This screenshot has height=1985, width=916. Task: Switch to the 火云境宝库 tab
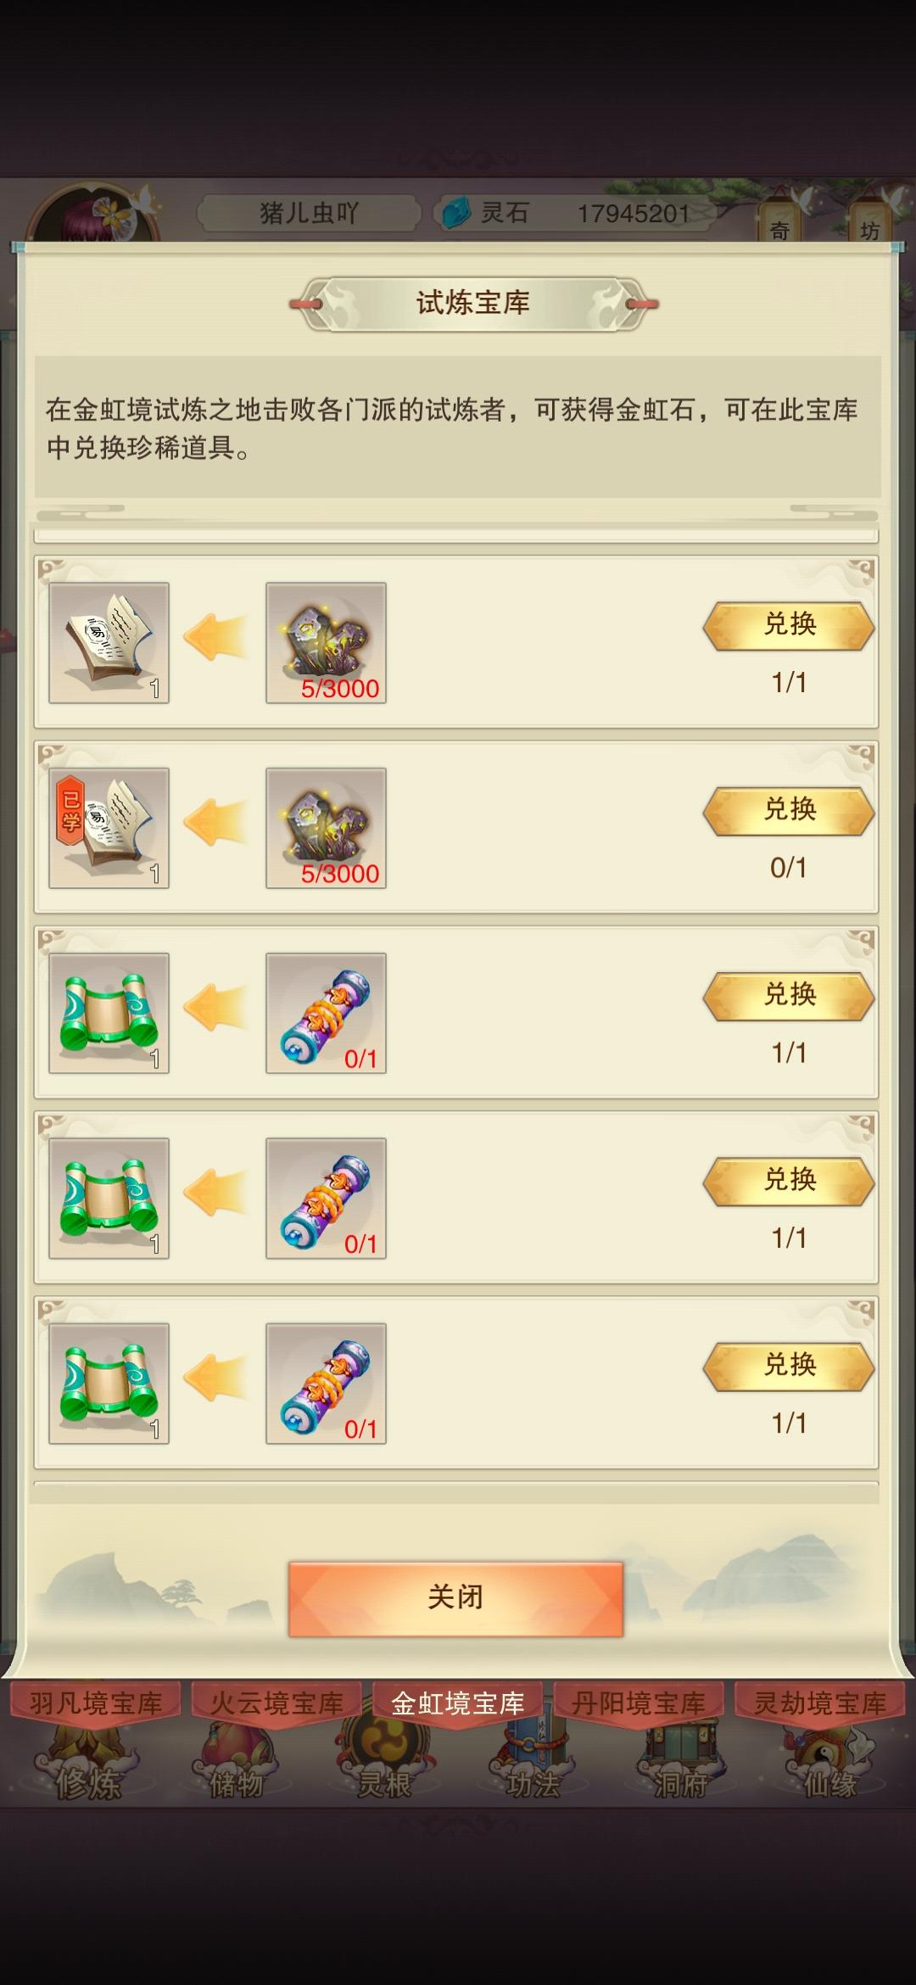(x=276, y=1702)
